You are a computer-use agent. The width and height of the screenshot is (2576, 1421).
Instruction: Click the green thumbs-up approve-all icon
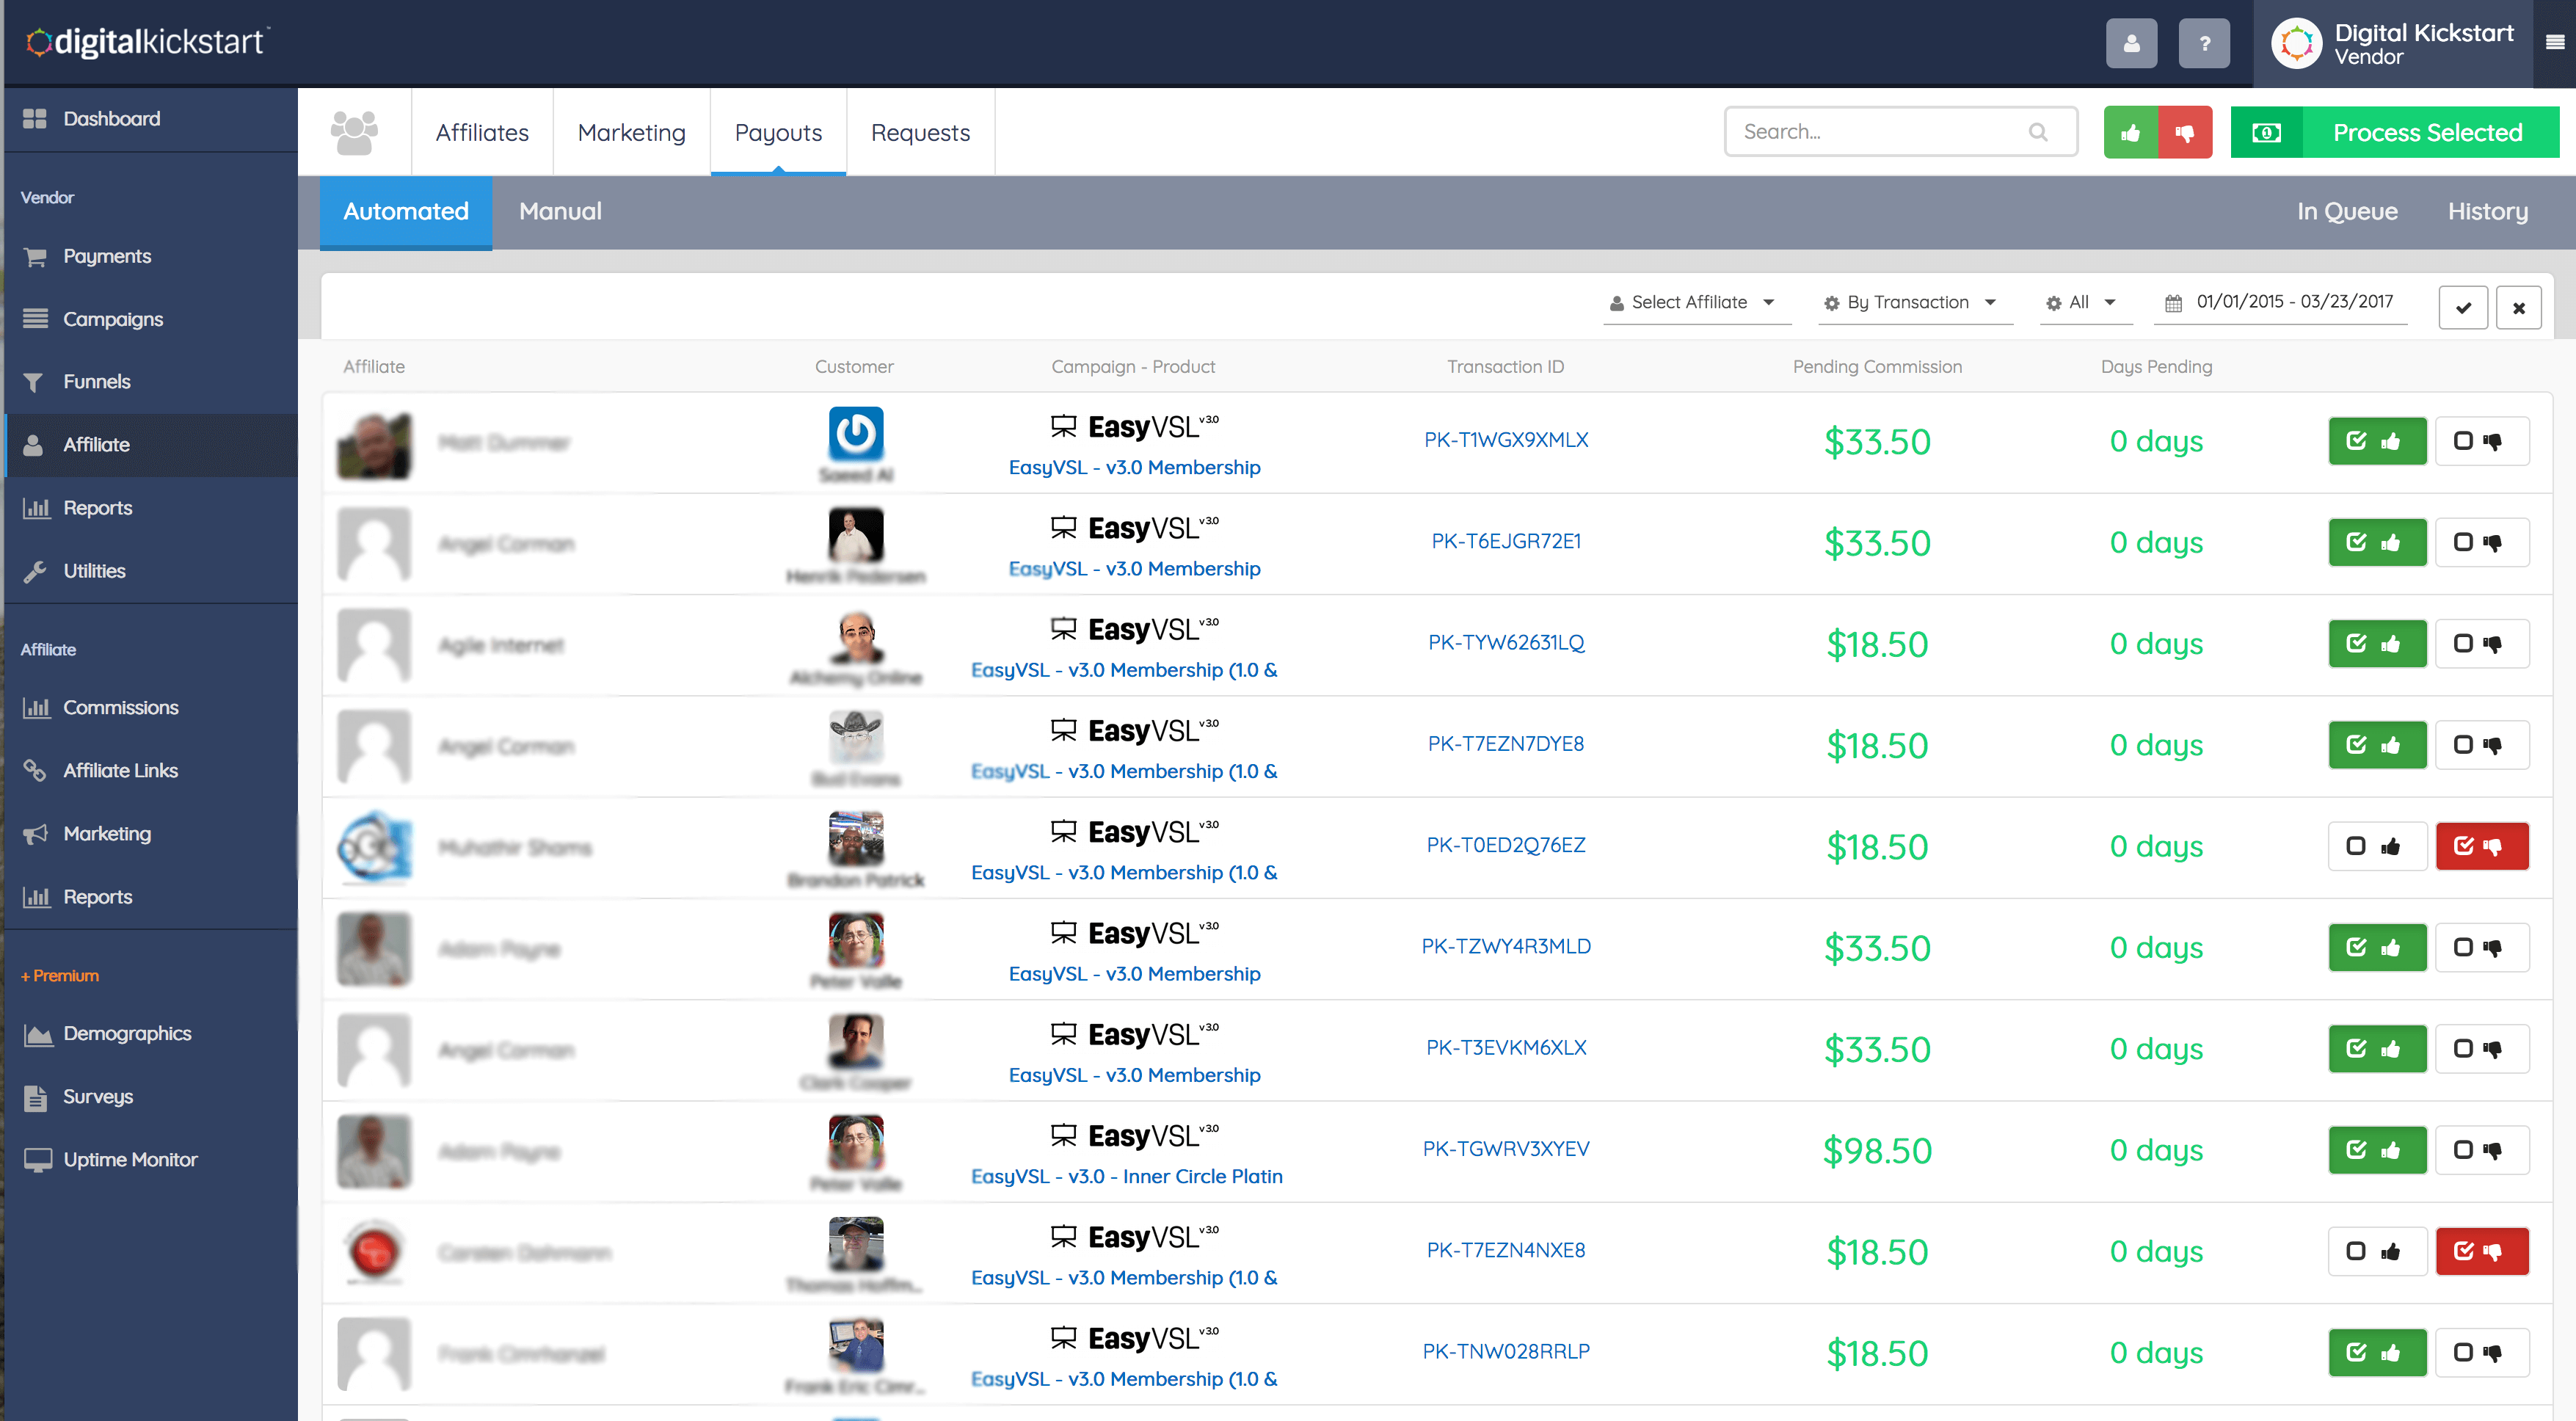point(2130,133)
